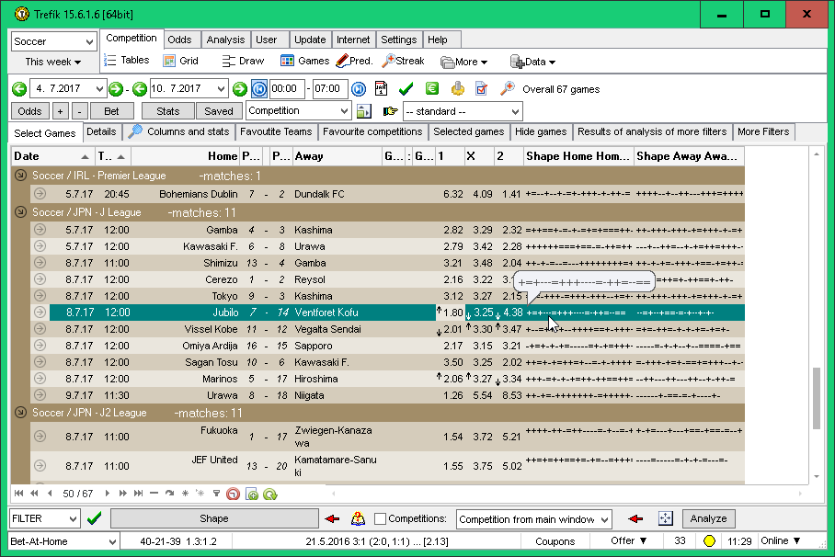
Task: Toggle the Competitions checkbox
Action: point(381,519)
